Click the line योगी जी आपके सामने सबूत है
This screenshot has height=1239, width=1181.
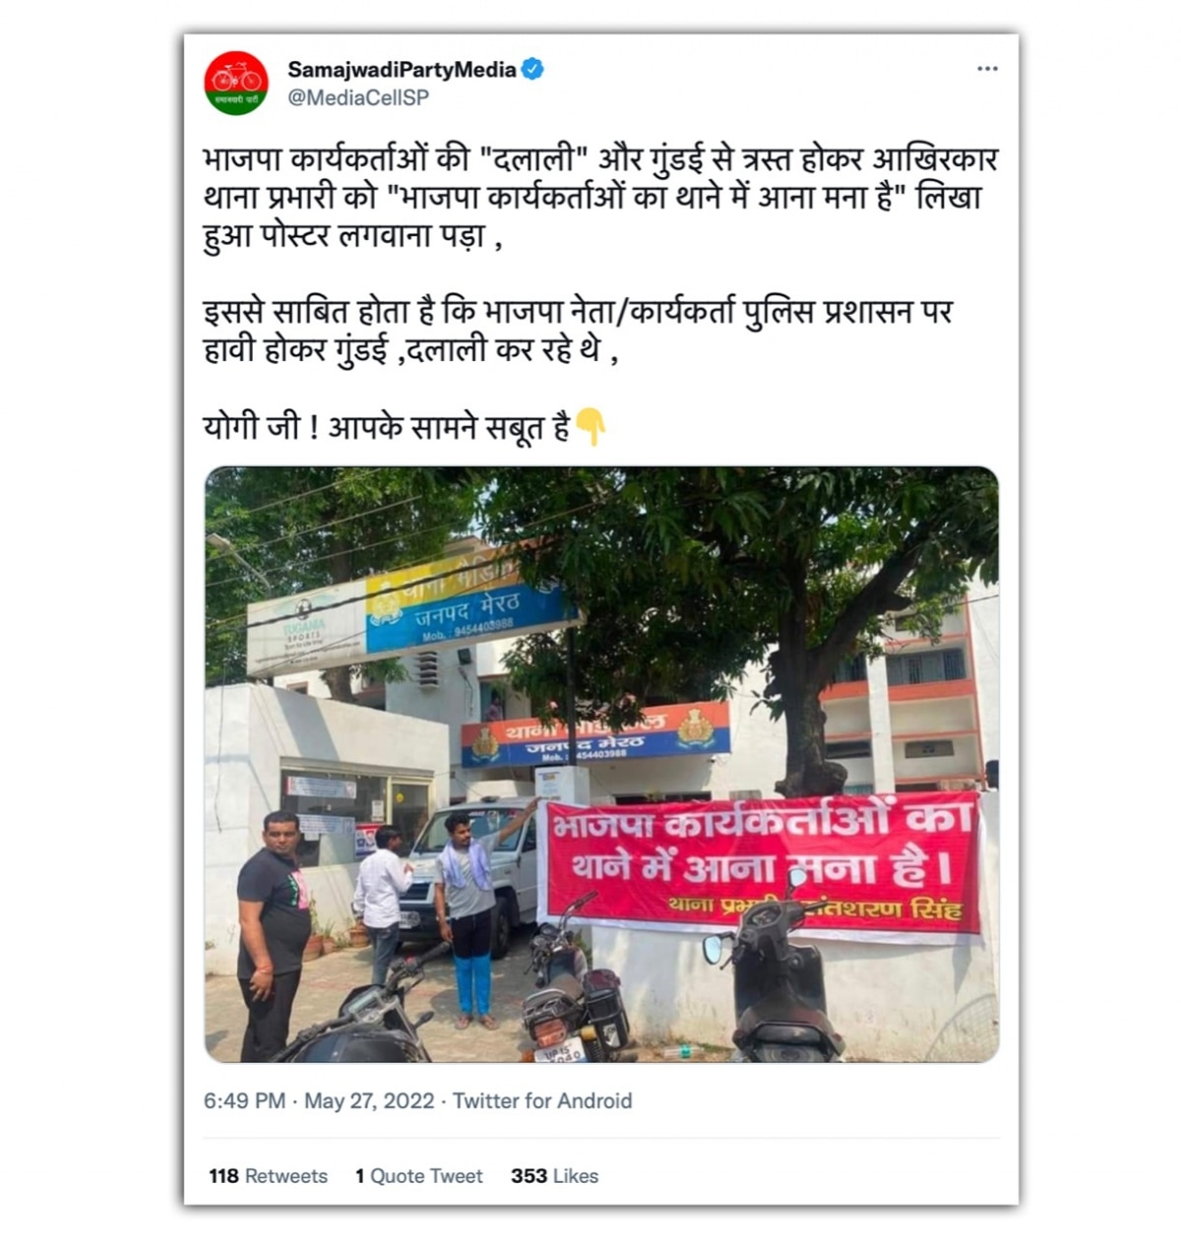tap(387, 427)
